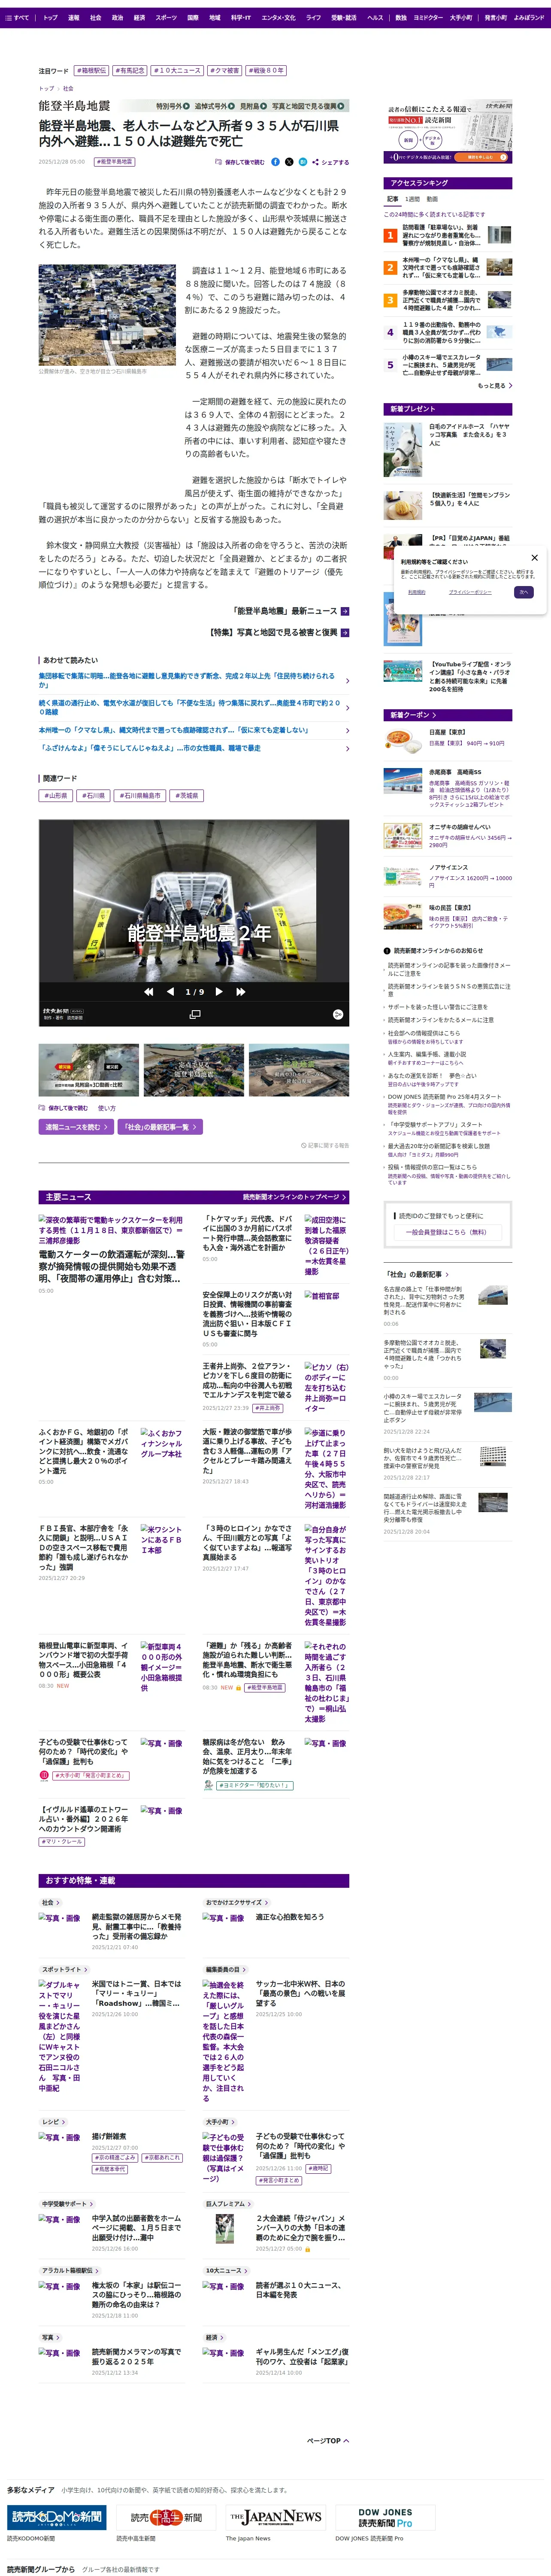Open ranking article number 3 about 多摩動物公園
551x2576 pixels.
[x=447, y=300]
